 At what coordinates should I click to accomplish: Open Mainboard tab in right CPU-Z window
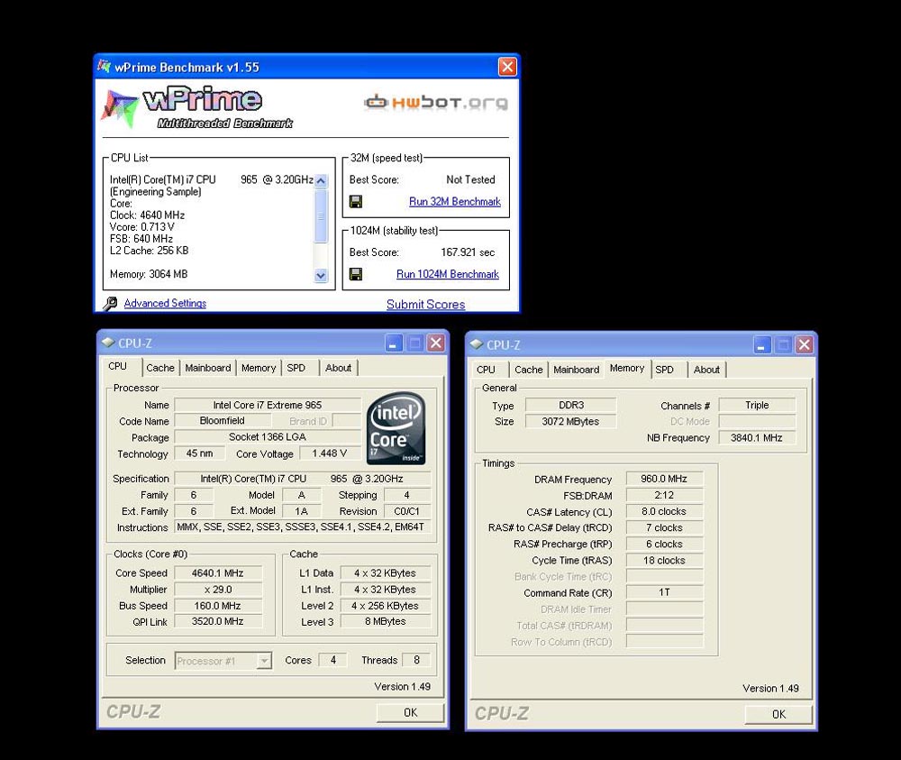click(577, 369)
